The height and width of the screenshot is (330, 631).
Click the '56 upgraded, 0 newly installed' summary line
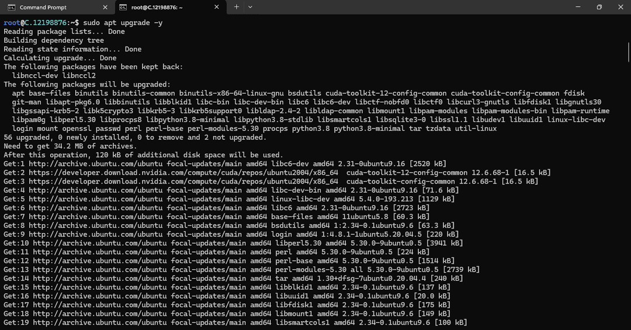pos(134,137)
